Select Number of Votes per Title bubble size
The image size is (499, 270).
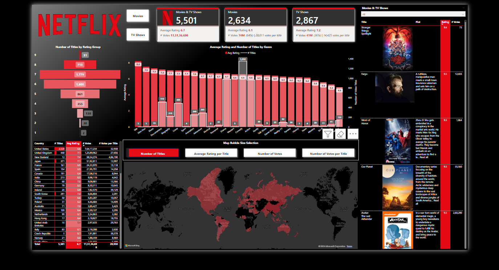click(328, 153)
